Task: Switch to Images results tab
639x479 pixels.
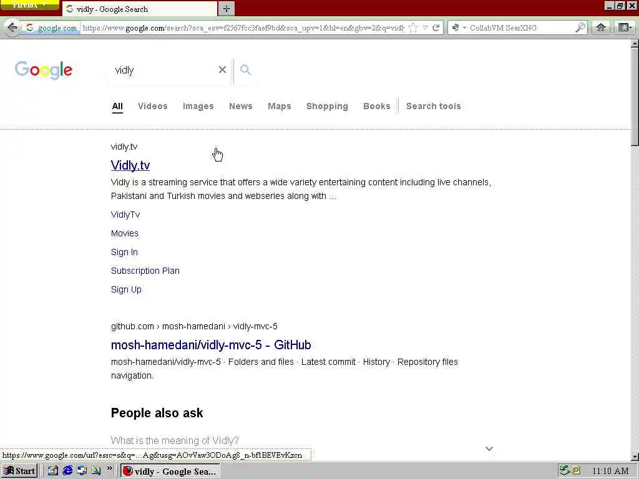Action: pos(198,106)
